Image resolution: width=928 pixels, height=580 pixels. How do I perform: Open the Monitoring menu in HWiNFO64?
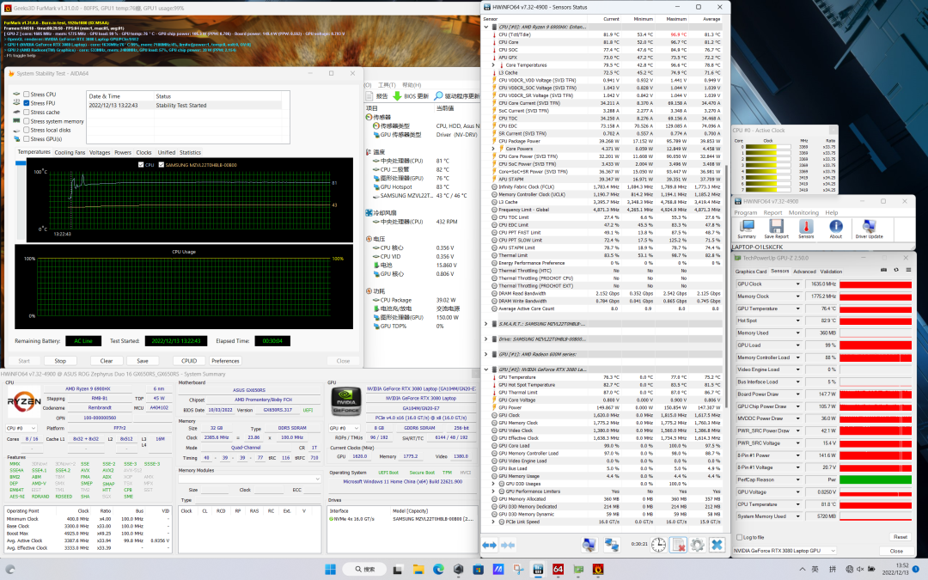coord(803,212)
